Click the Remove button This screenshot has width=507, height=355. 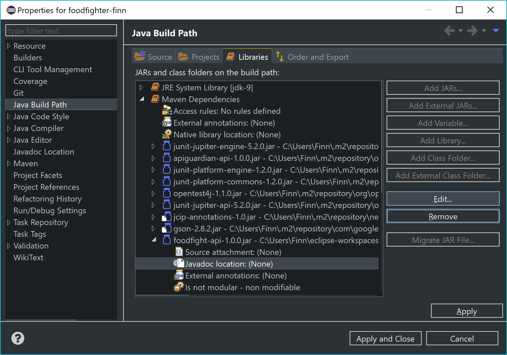pyautogui.click(x=443, y=216)
